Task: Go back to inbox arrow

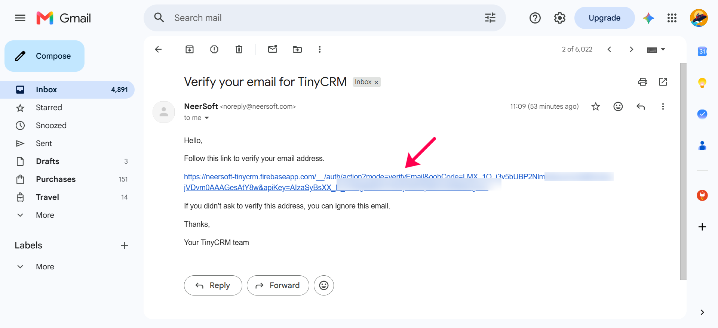Action: [x=158, y=49]
